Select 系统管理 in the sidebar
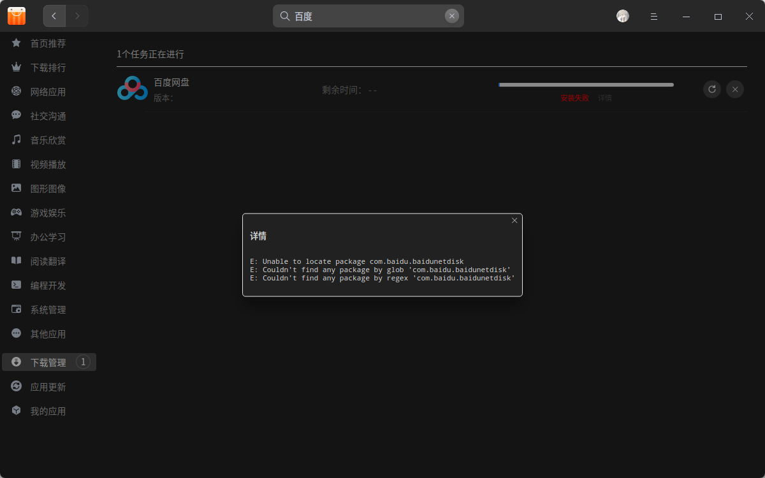 click(49, 310)
